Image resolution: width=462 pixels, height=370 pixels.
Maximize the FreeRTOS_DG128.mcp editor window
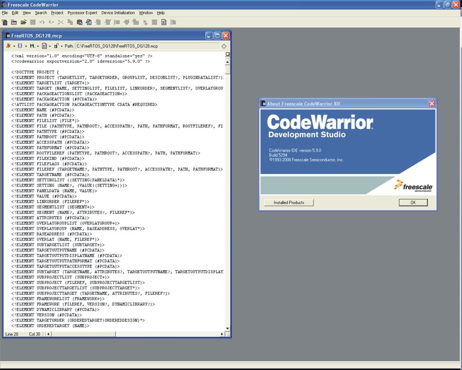pyautogui.click(x=217, y=36)
